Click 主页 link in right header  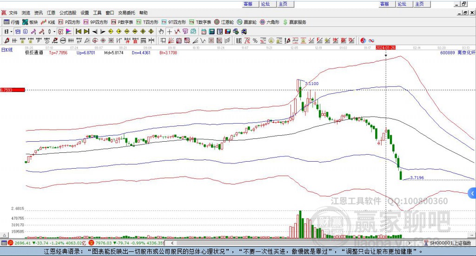419,4
